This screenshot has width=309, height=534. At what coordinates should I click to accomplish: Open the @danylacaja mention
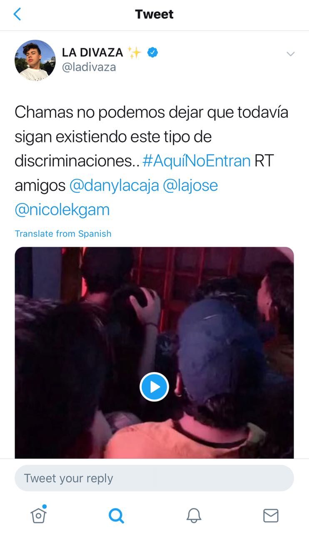[x=114, y=185]
